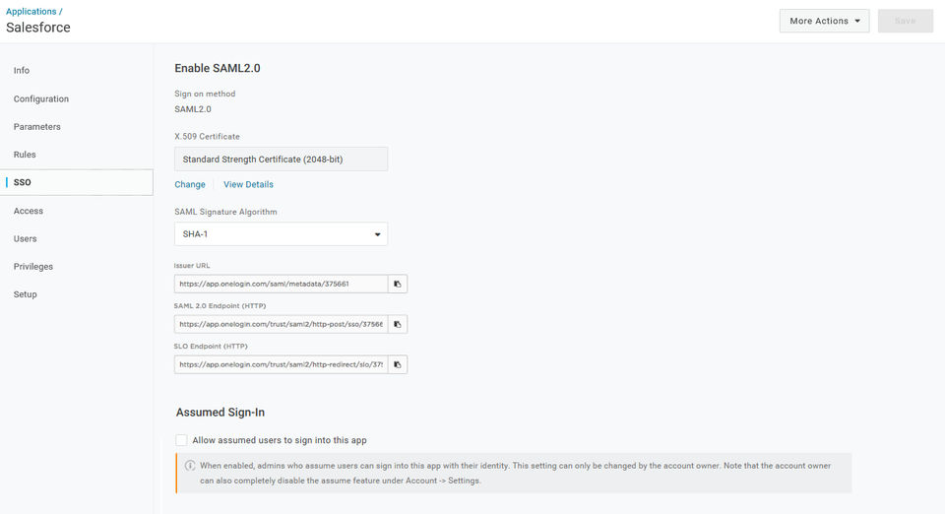Copy the SLO Endpoint URL

pyautogui.click(x=398, y=364)
